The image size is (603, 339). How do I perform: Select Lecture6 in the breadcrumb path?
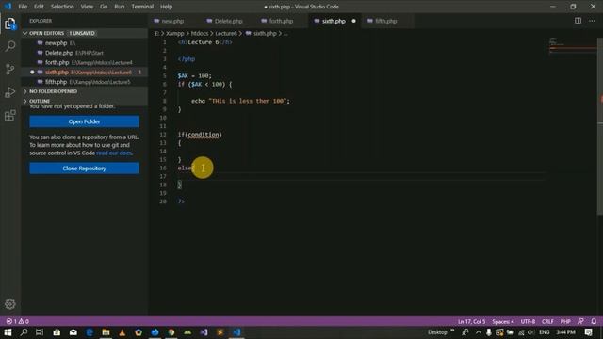point(226,34)
